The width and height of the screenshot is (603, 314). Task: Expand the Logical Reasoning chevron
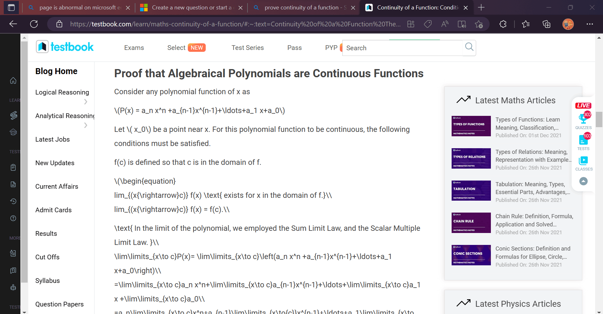[85, 101]
